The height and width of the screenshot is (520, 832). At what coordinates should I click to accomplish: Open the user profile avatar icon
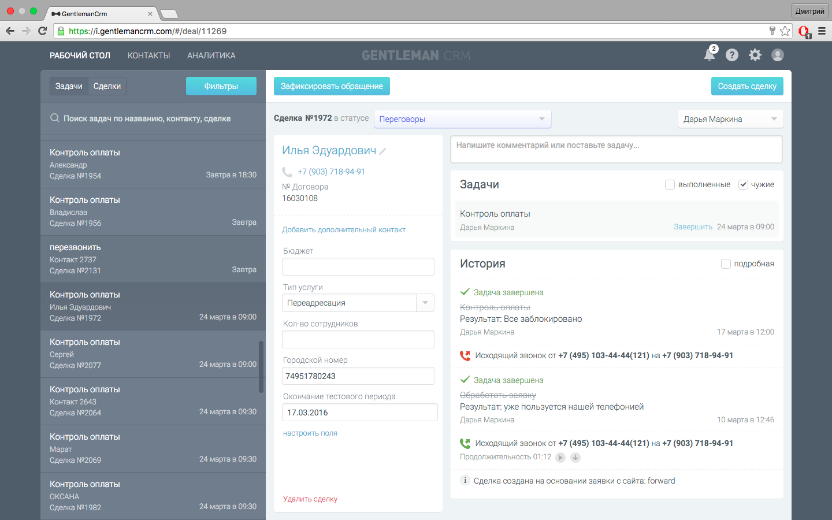[x=778, y=55]
